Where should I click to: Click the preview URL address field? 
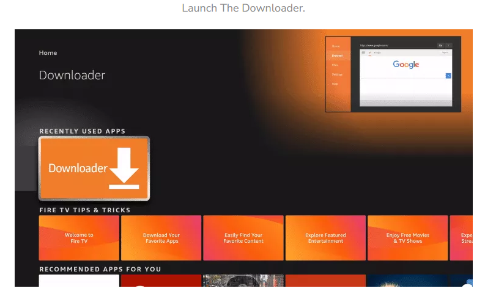coord(398,45)
